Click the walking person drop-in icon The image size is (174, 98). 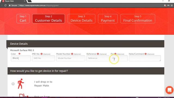click(x=21, y=84)
